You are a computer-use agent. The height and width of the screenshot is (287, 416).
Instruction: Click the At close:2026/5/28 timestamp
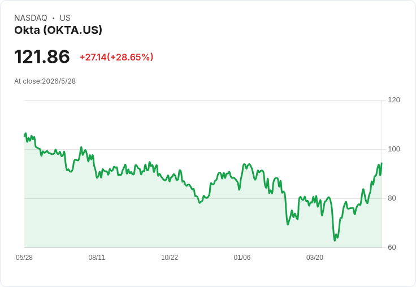[x=45, y=81]
